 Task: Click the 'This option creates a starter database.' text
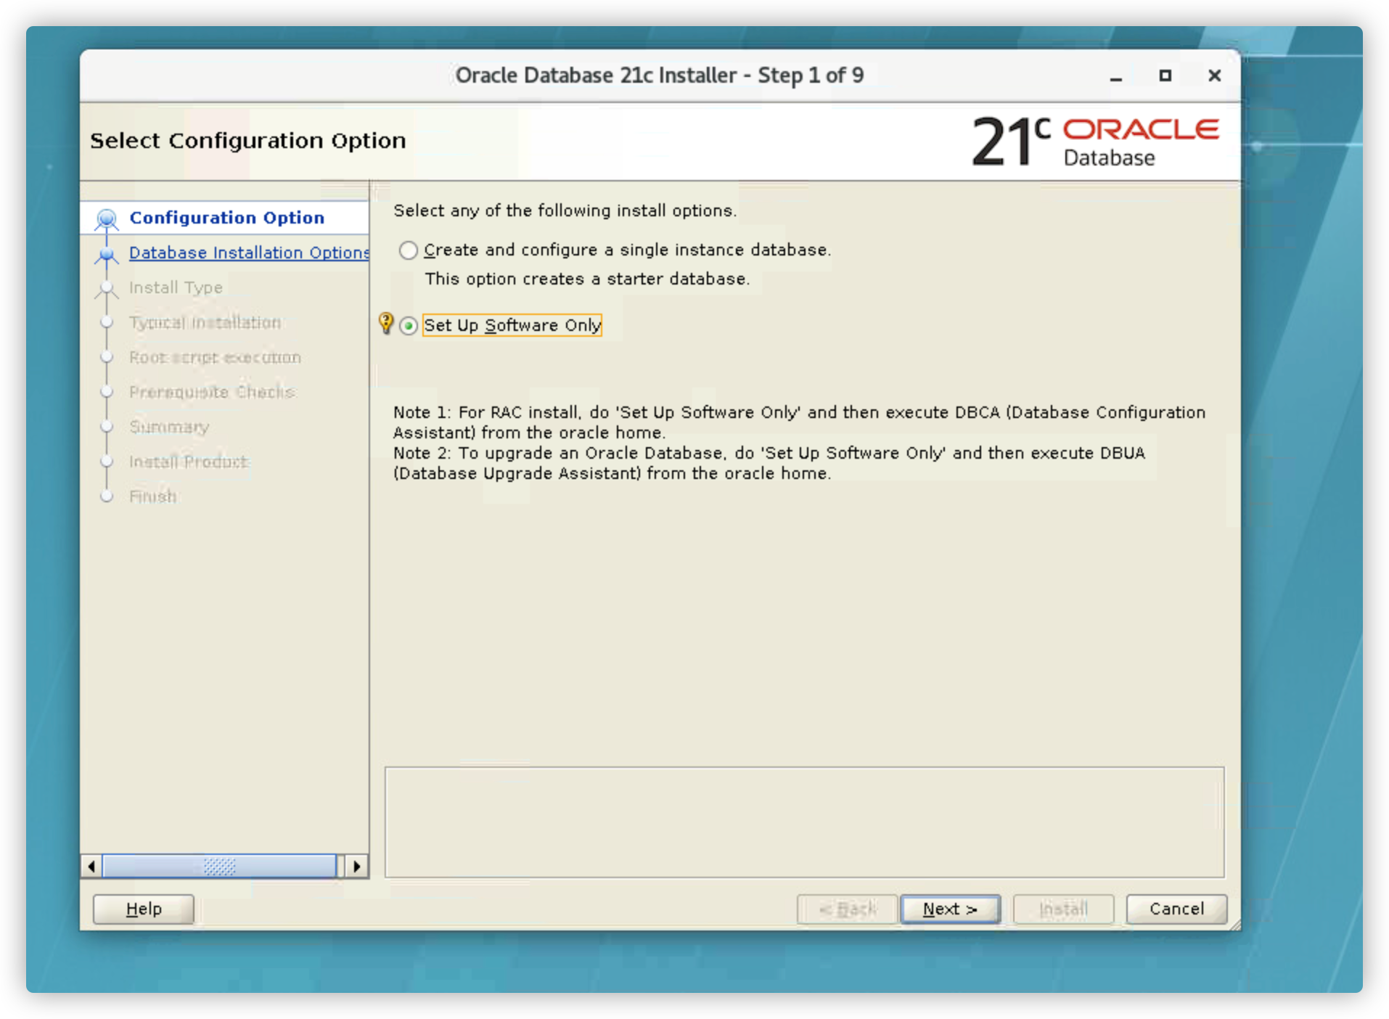click(587, 279)
